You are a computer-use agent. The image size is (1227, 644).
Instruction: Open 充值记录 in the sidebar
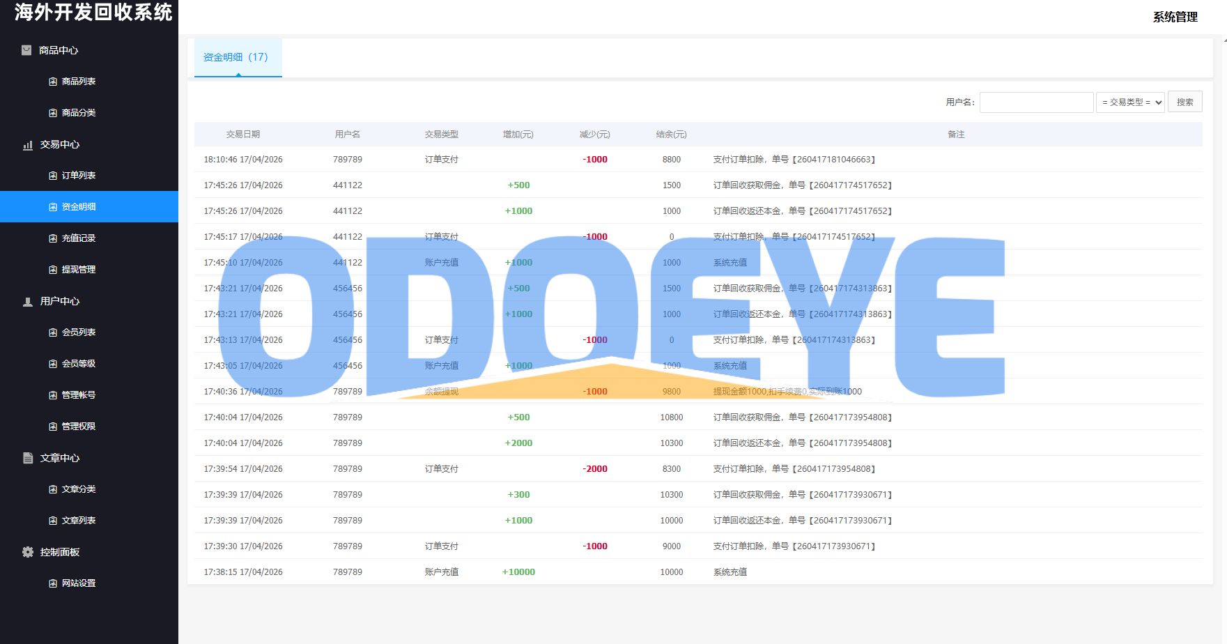click(x=79, y=238)
